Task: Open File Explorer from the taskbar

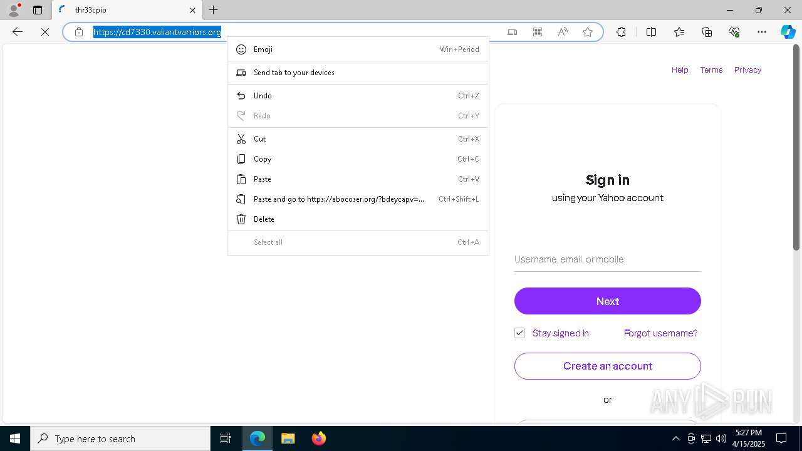Action: click(x=288, y=438)
